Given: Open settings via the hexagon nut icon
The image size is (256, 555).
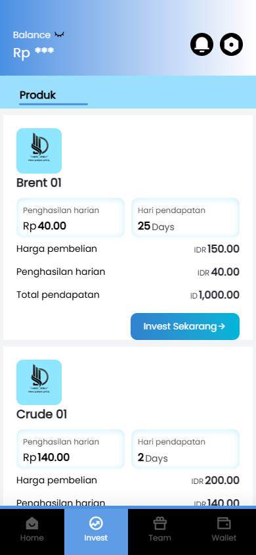Looking at the screenshot, I should point(231,44).
